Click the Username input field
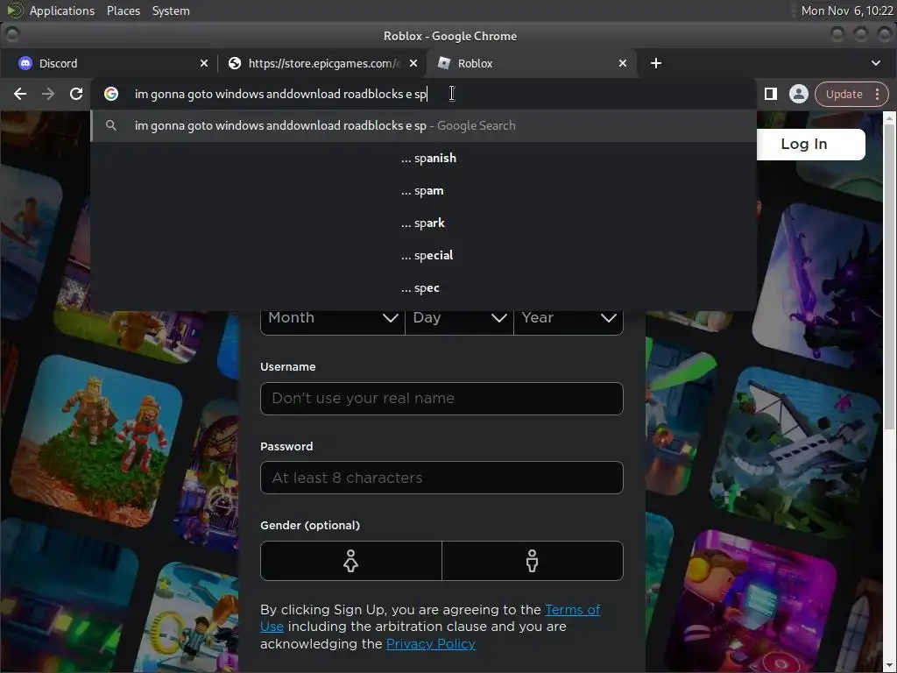Image resolution: width=897 pixels, height=673 pixels. pyautogui.click(x=441, y=399)
